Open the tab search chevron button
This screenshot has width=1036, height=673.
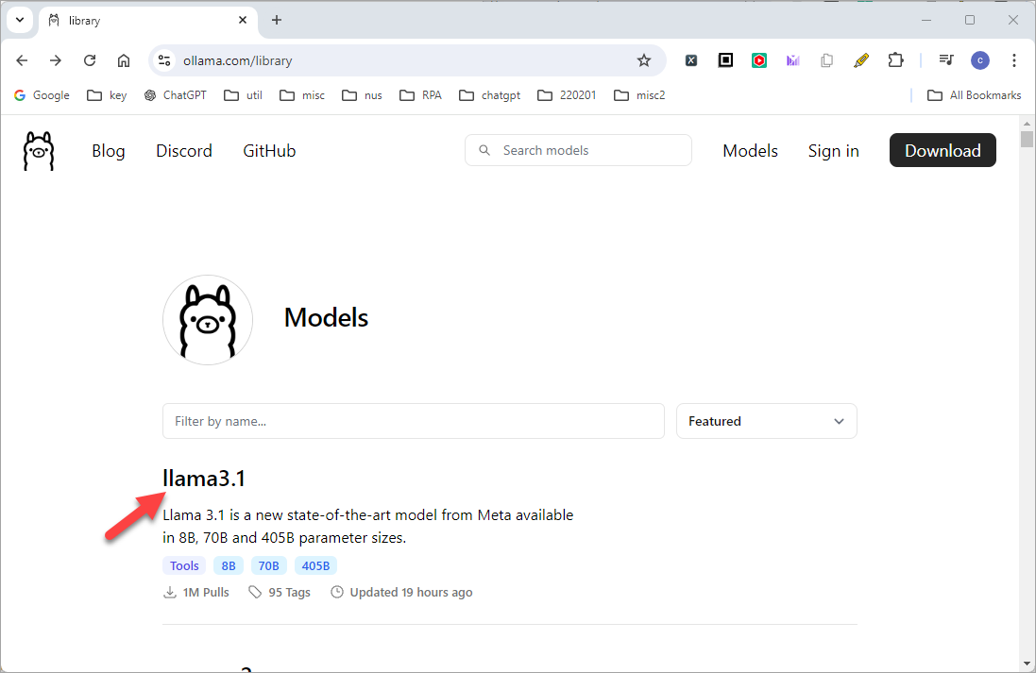point(20,20)
